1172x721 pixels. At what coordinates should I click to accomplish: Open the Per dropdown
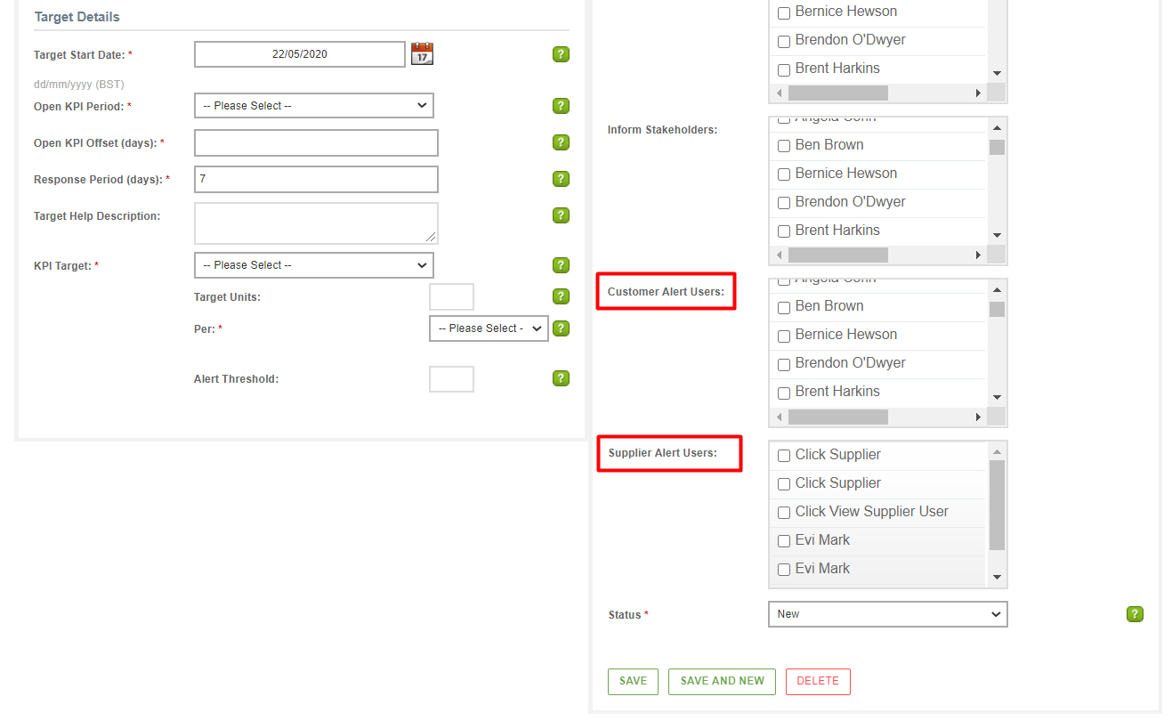coord(489,328)
